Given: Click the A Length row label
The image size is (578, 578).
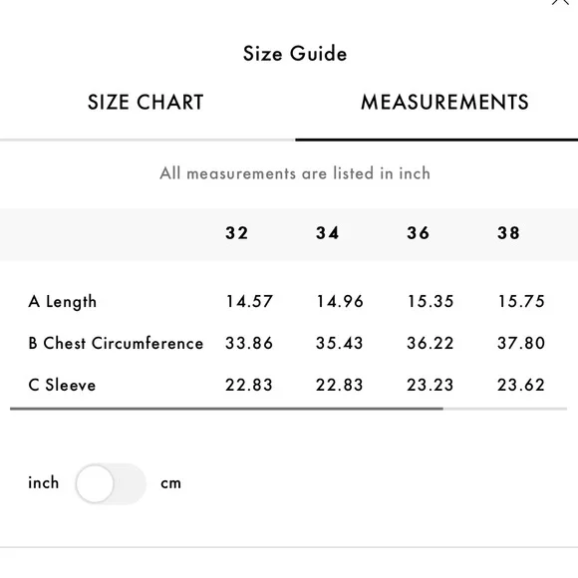Looking at the screenshot, I should coord(63,302).
